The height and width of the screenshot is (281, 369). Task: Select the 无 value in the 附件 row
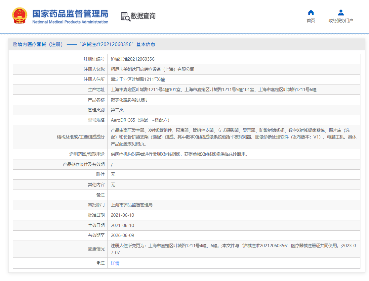click(x=113, y=174)
